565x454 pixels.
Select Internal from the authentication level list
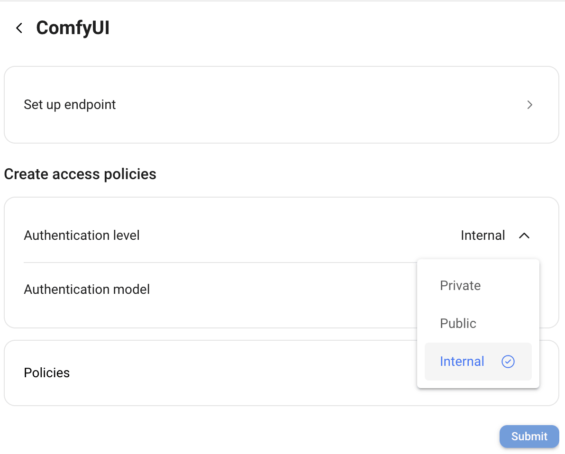point(462,361)
